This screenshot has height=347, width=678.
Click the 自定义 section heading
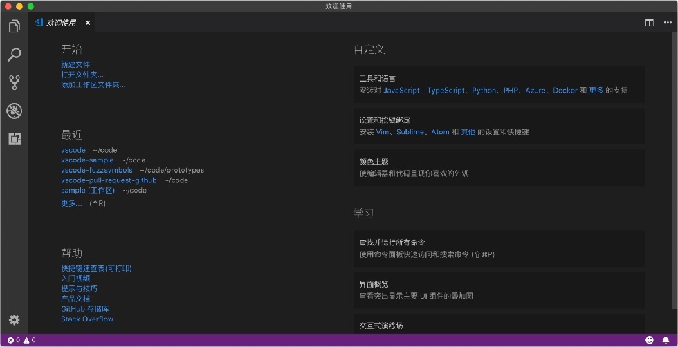[369, 49]
